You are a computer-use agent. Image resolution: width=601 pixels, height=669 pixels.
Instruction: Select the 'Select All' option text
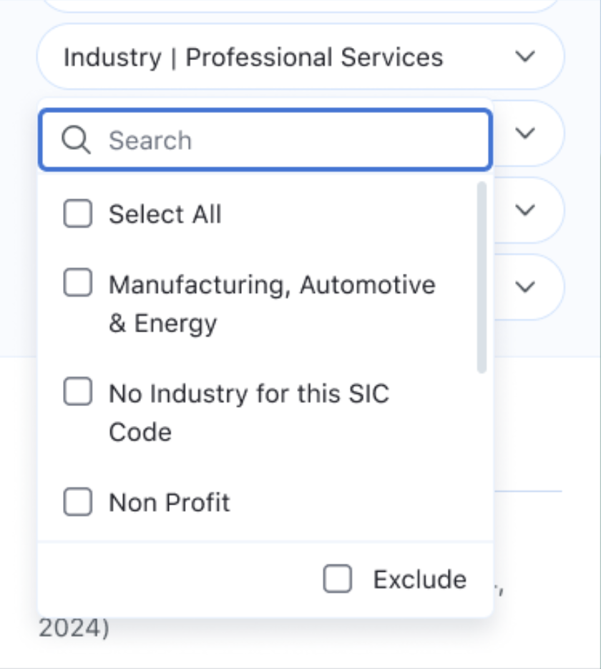click(165, 214)
